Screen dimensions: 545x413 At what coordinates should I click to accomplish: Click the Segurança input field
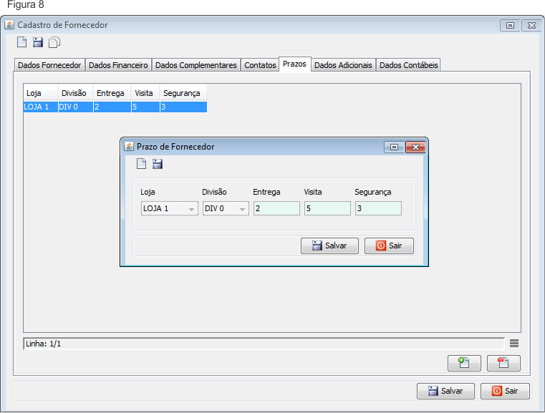378,209
